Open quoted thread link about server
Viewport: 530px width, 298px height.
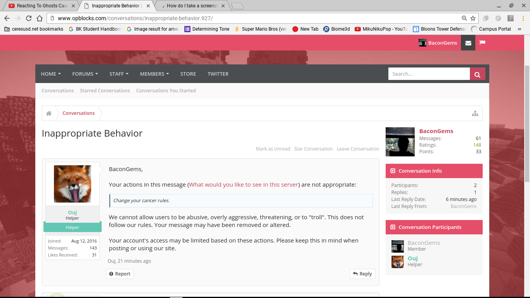(x=244, y=185)
